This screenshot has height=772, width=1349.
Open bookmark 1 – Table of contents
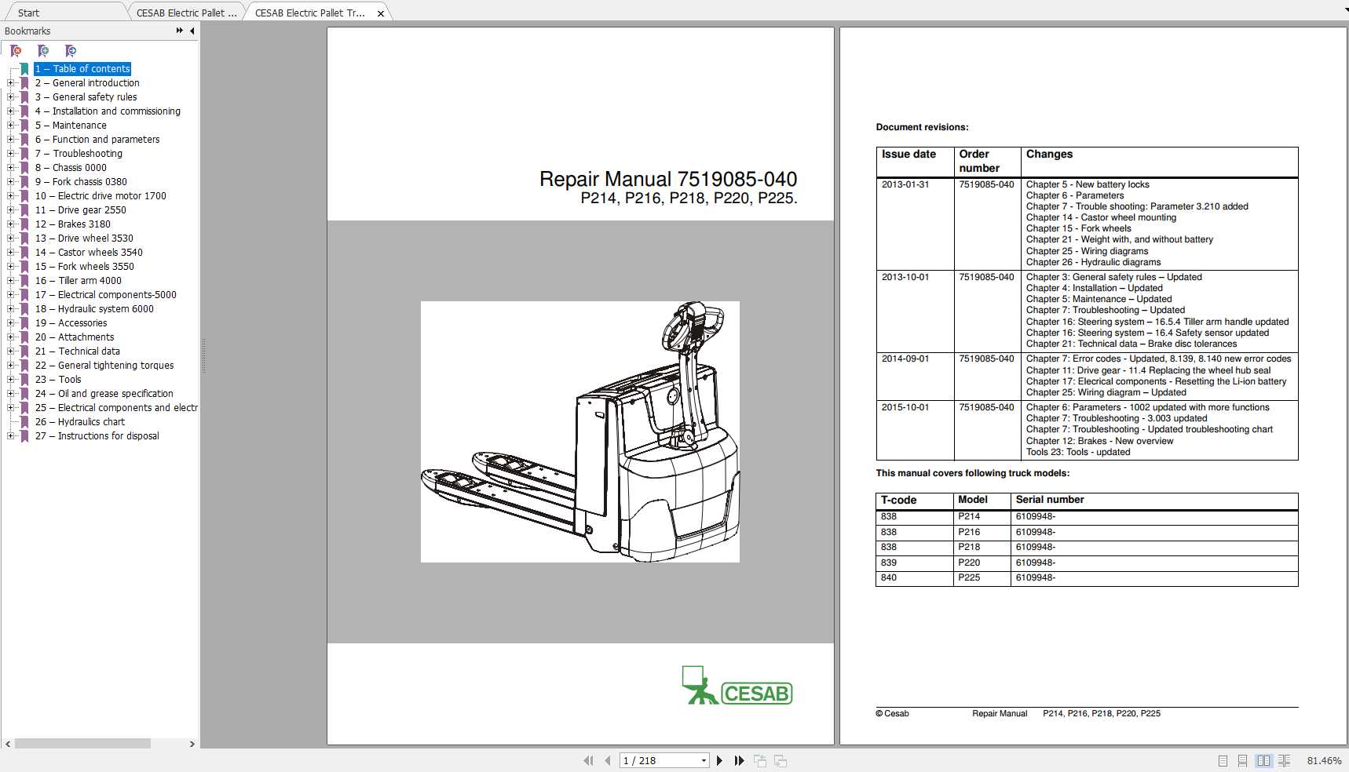tap(82, 69)
